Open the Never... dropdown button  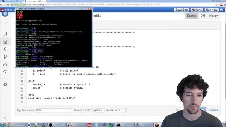click(x=197, y=10)
